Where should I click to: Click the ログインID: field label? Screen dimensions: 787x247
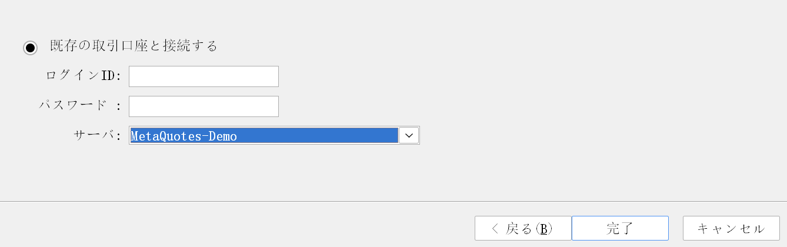click(83, 76)
